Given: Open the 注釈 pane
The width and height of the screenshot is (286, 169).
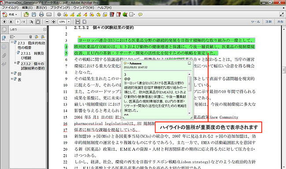Looking at the screenshot, I should click(269, 22).
